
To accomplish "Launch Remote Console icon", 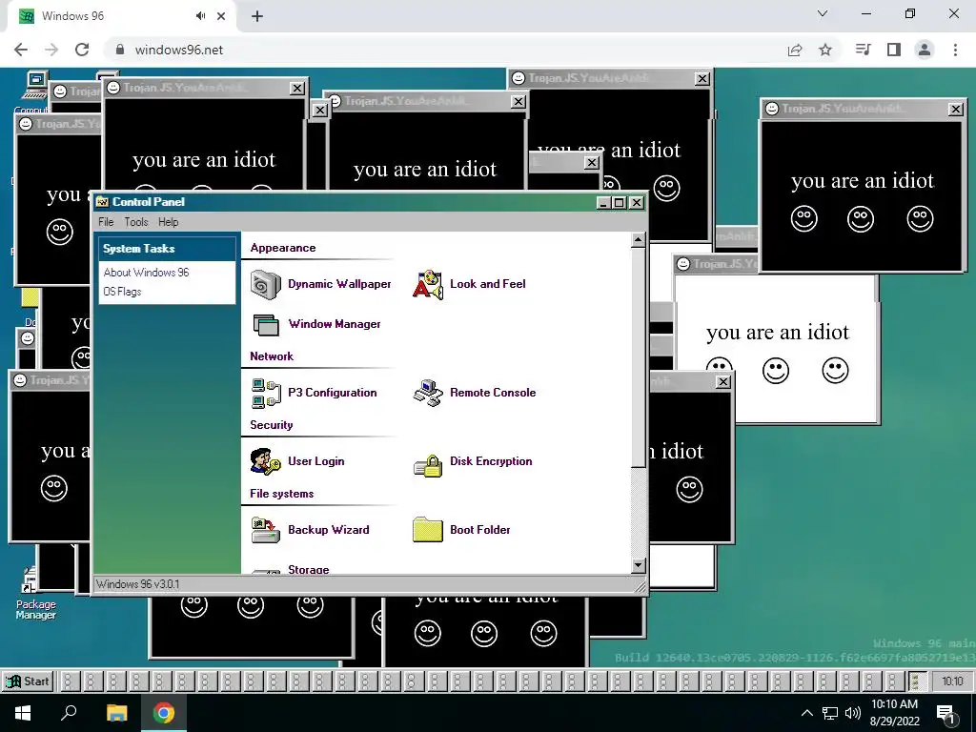I will coord(428,394).
